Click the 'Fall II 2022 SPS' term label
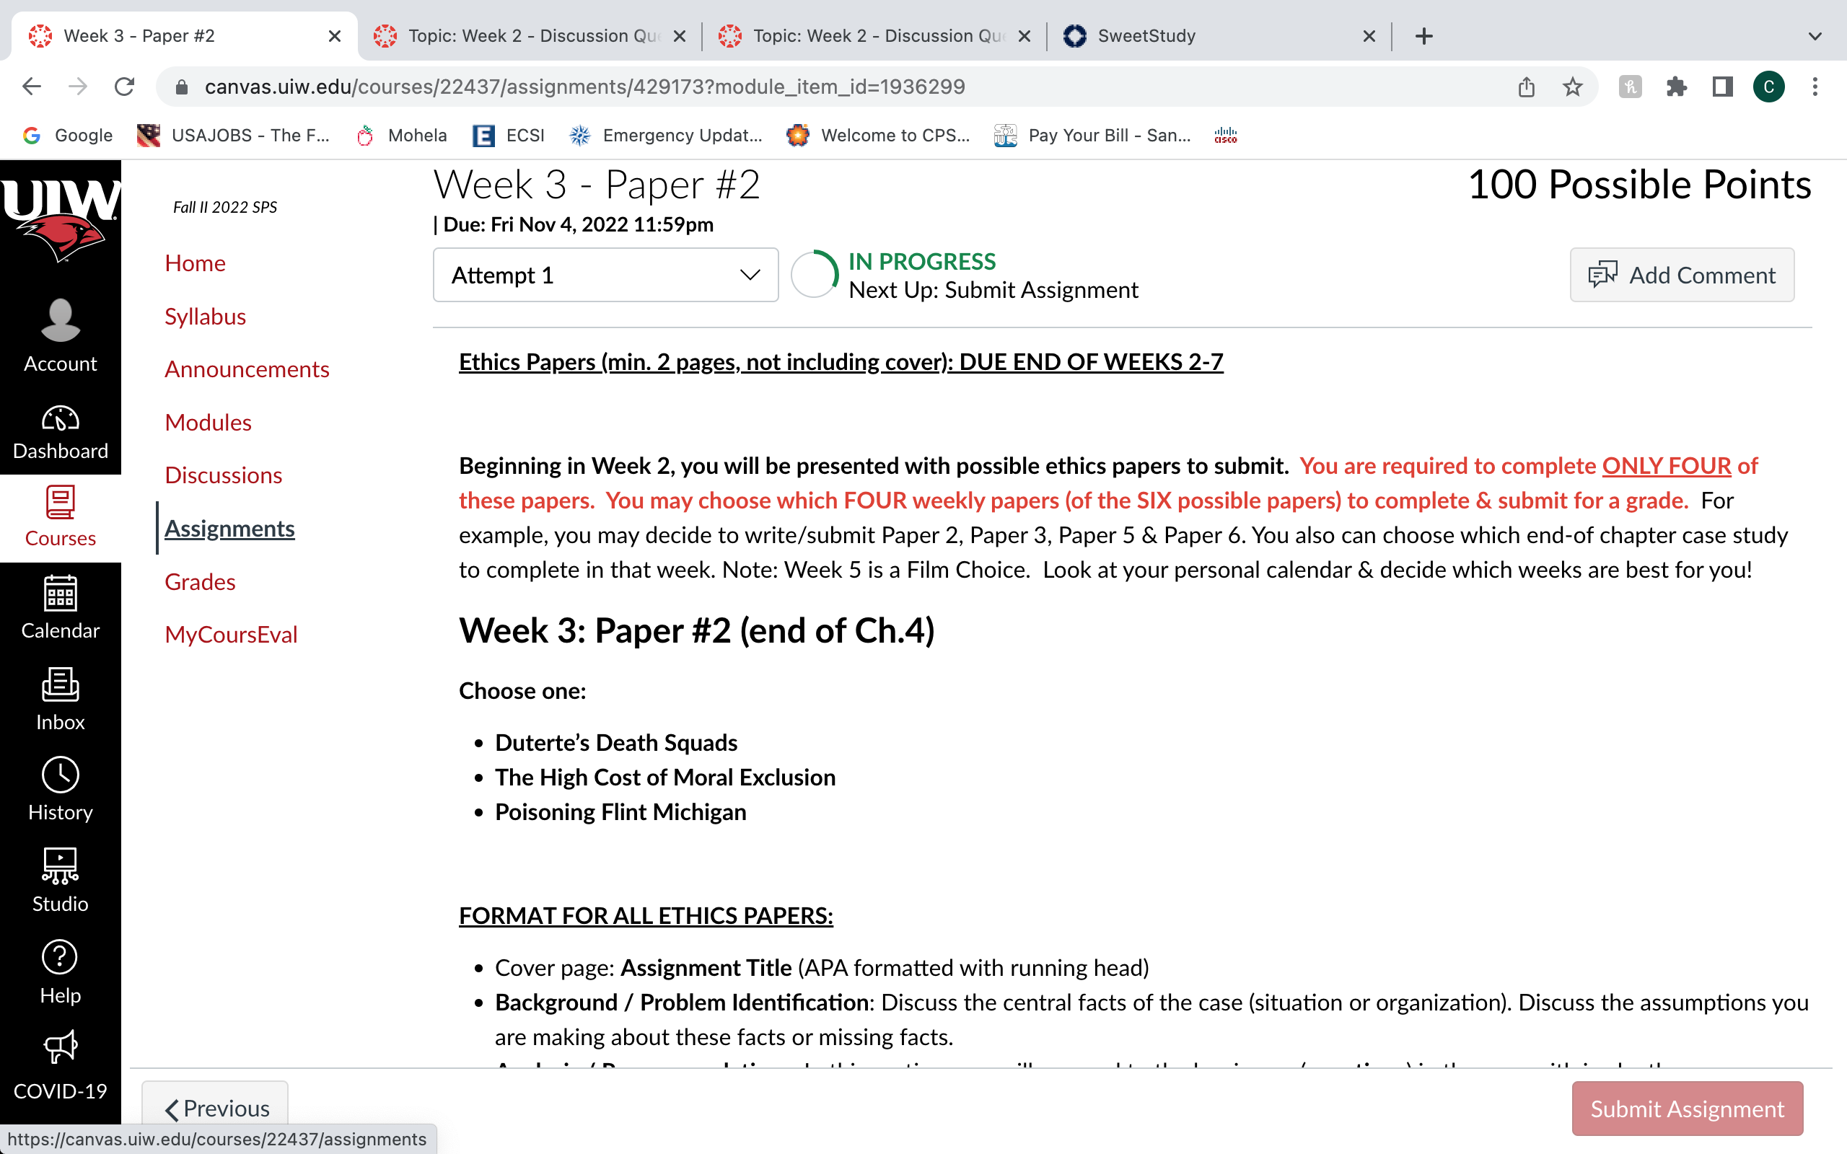Screen dimensions: 1847x1154 coord(224,207)
